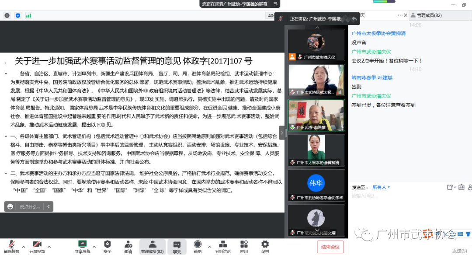Attach a file in chat
472x255 pixels.
[450, 187]
